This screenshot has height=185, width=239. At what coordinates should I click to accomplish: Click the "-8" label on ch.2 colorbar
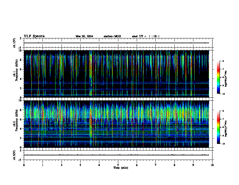coord(223,127)
